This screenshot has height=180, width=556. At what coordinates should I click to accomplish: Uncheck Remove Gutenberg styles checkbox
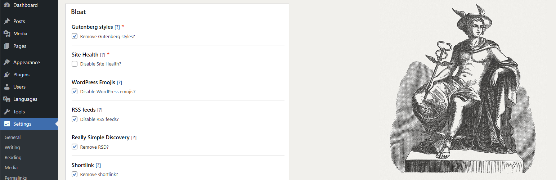point(75,36)
